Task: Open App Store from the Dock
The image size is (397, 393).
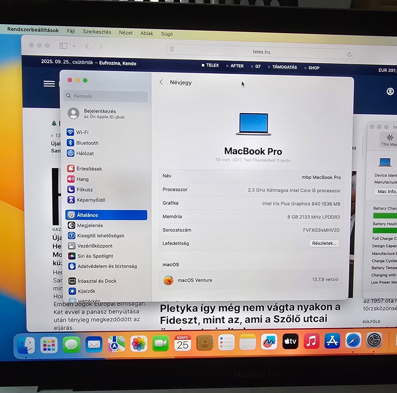Action: tap(332, 340)
